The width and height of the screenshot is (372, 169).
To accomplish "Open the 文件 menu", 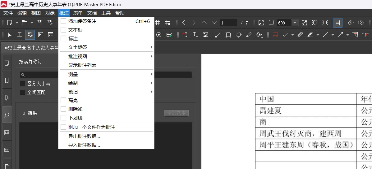I will click(8, 13).
